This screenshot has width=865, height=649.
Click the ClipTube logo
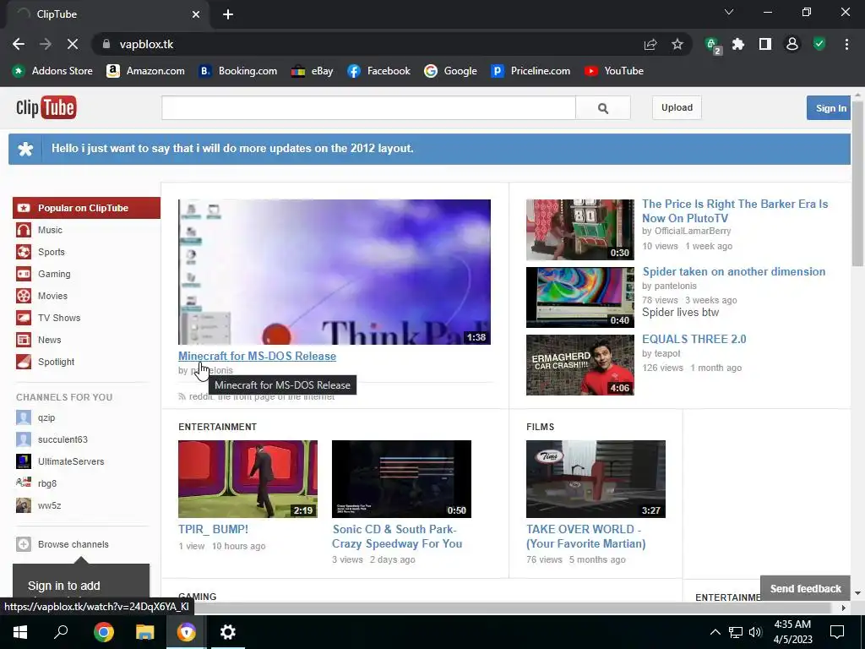[x=46, y=107]
